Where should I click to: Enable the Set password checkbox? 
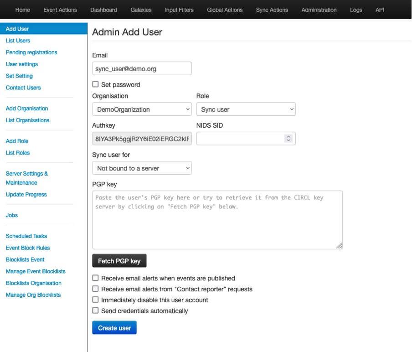coord(96,84)
